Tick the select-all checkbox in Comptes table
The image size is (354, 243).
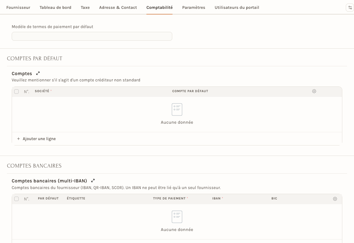pos(16,91)
